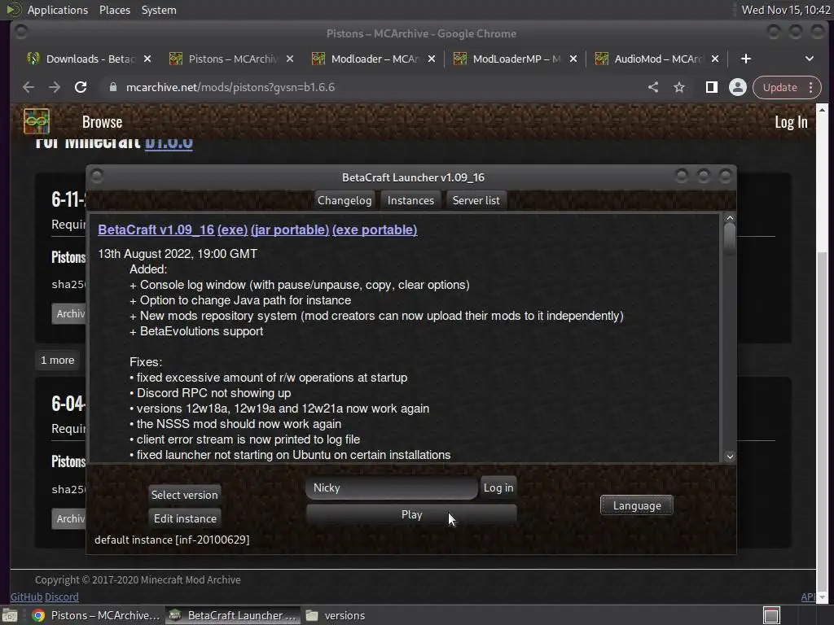Open the Applications menu
The width and height of the screenshot is (834, 625).
[58, 10]
